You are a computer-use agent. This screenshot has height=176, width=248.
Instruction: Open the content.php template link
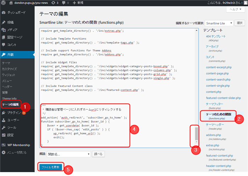(x=214, y=92)
